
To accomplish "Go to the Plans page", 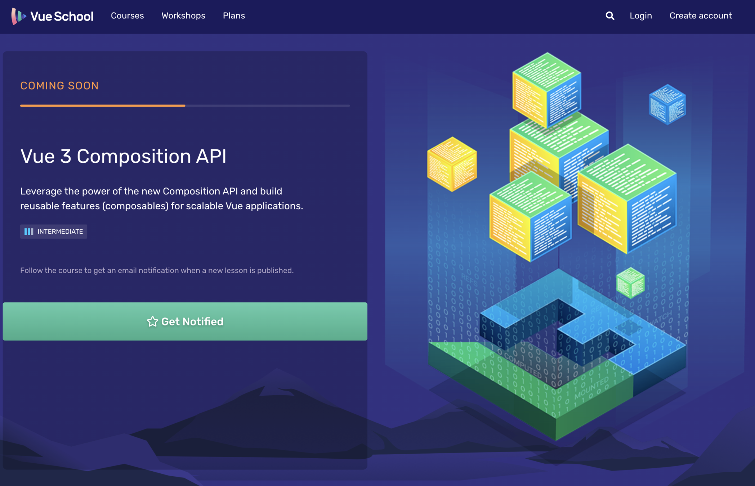I will [x=234, y=16].
